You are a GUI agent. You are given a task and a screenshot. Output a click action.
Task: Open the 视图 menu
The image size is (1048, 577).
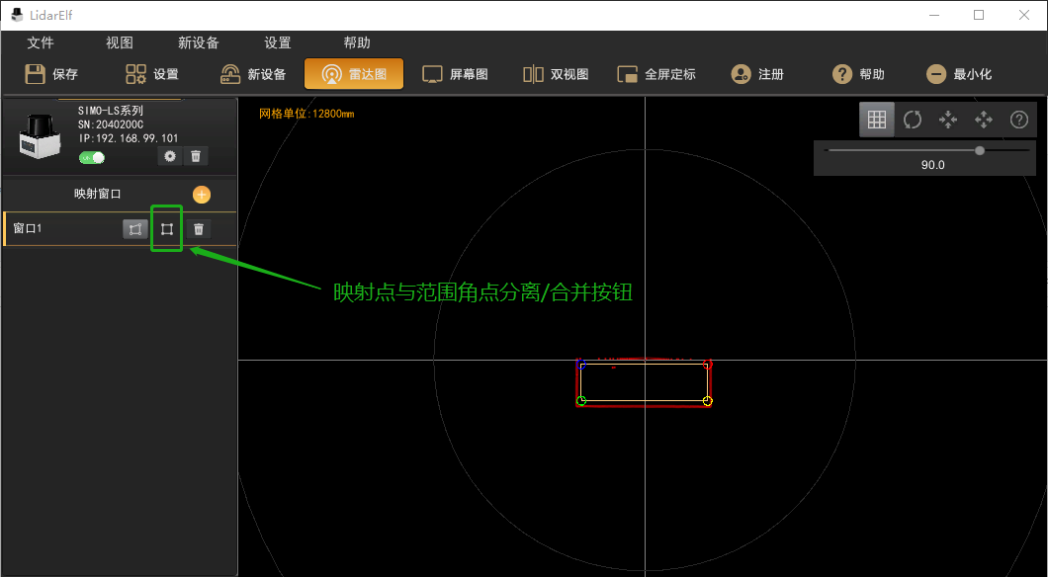120,43
